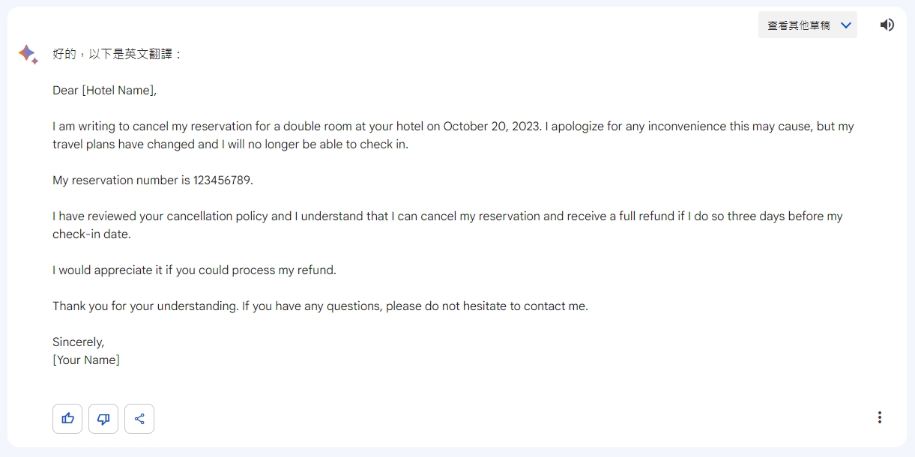The width and height of the screenshot is (915, 457).
Task: Click the words 'full refund'
Action: (x=647, y=216)
